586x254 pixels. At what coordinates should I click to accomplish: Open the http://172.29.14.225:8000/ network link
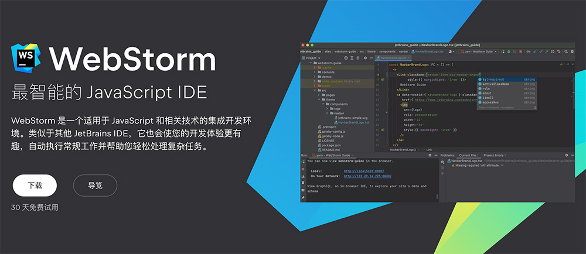(368, 176)
